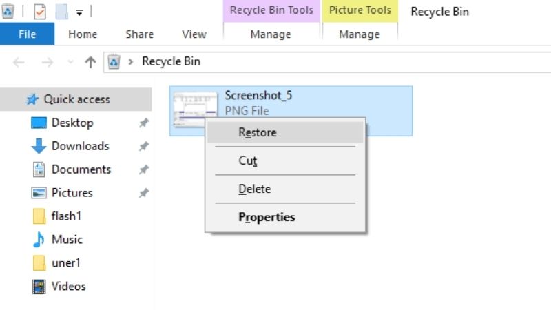Open Customize Quick Access Toolbar dropdown arrow
Screen dimensions: 551x310
79,12
